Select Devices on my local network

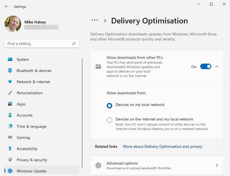pyautogui.click(x=109, y=105)
